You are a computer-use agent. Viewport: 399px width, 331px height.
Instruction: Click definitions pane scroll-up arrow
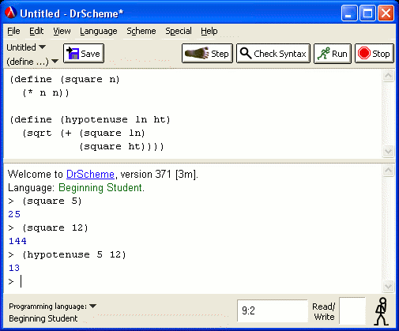[x=389, y=76]
